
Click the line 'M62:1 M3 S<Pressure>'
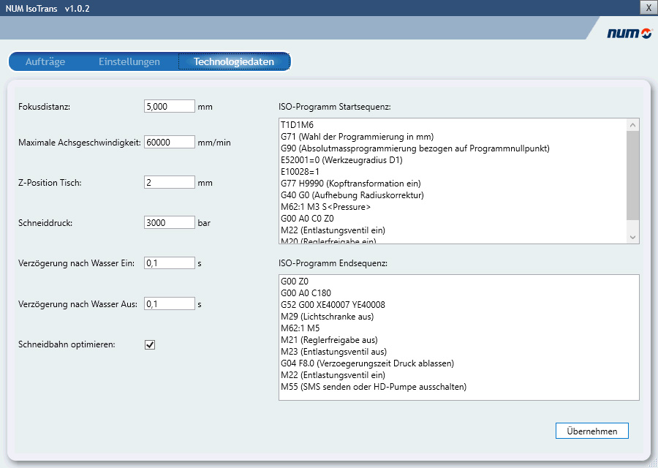325,207
